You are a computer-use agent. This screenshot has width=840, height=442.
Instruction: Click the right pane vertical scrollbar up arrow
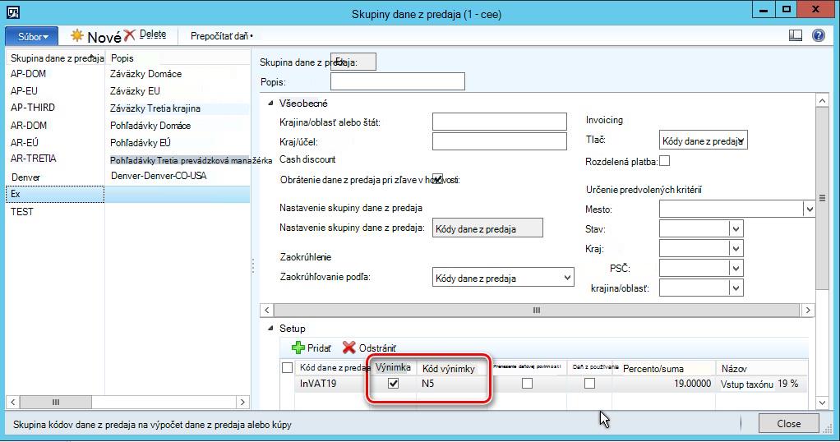point(822,100)
